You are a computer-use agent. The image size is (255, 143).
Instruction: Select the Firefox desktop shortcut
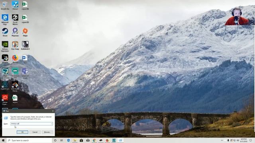(x=15, y=59)
